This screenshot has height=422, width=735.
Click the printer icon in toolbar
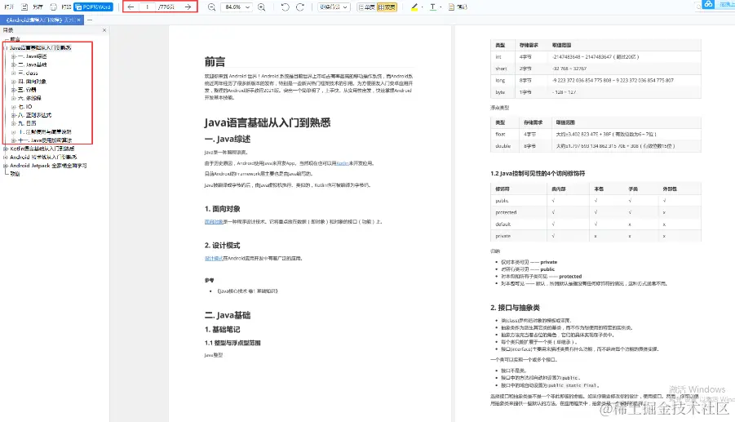[x=54, y=7]
